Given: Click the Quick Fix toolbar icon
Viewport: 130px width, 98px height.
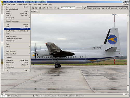Looking at the screenshot, I should click(x=55, y=8).
